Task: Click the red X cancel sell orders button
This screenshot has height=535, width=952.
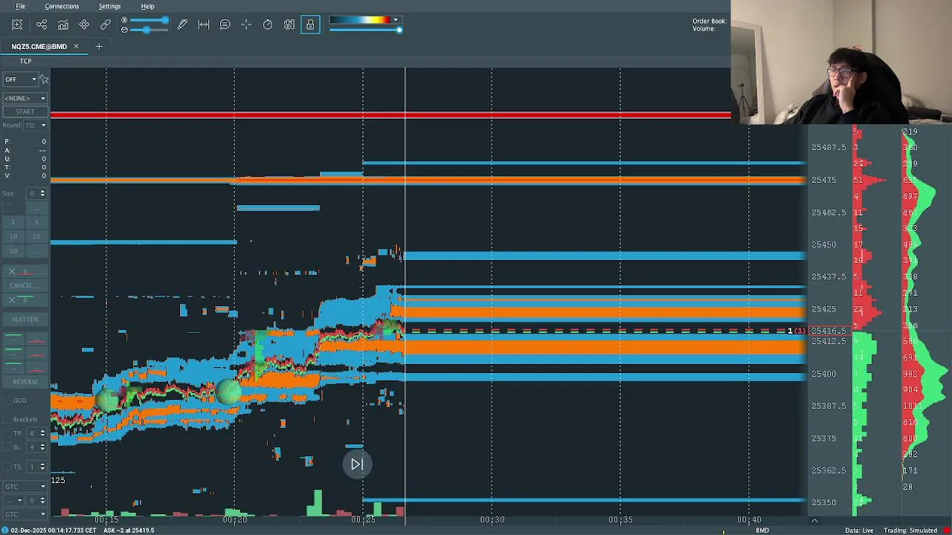Action: point(25,271)
